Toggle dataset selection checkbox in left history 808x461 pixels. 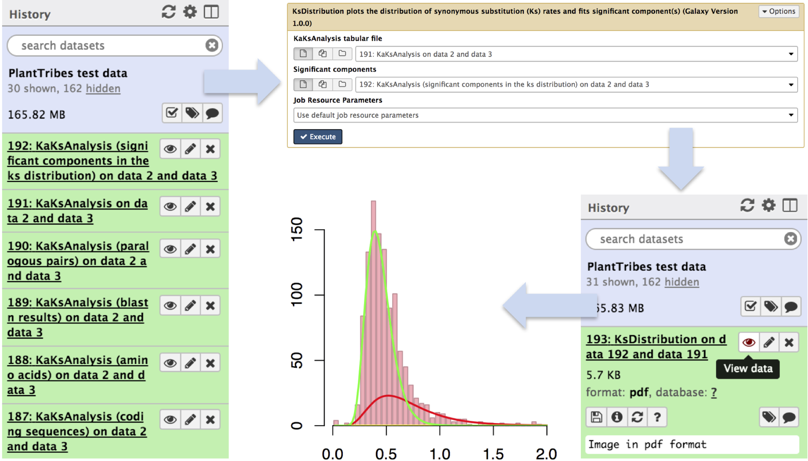click(x=172, y=113)
